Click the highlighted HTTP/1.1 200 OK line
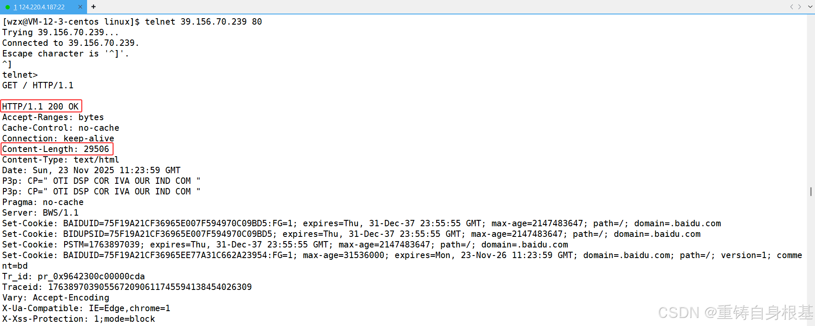The image size is (815, 326). click(41, 107)
